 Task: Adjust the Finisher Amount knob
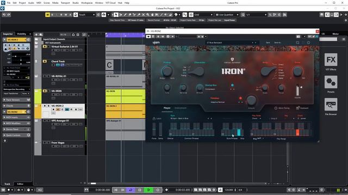251,101
